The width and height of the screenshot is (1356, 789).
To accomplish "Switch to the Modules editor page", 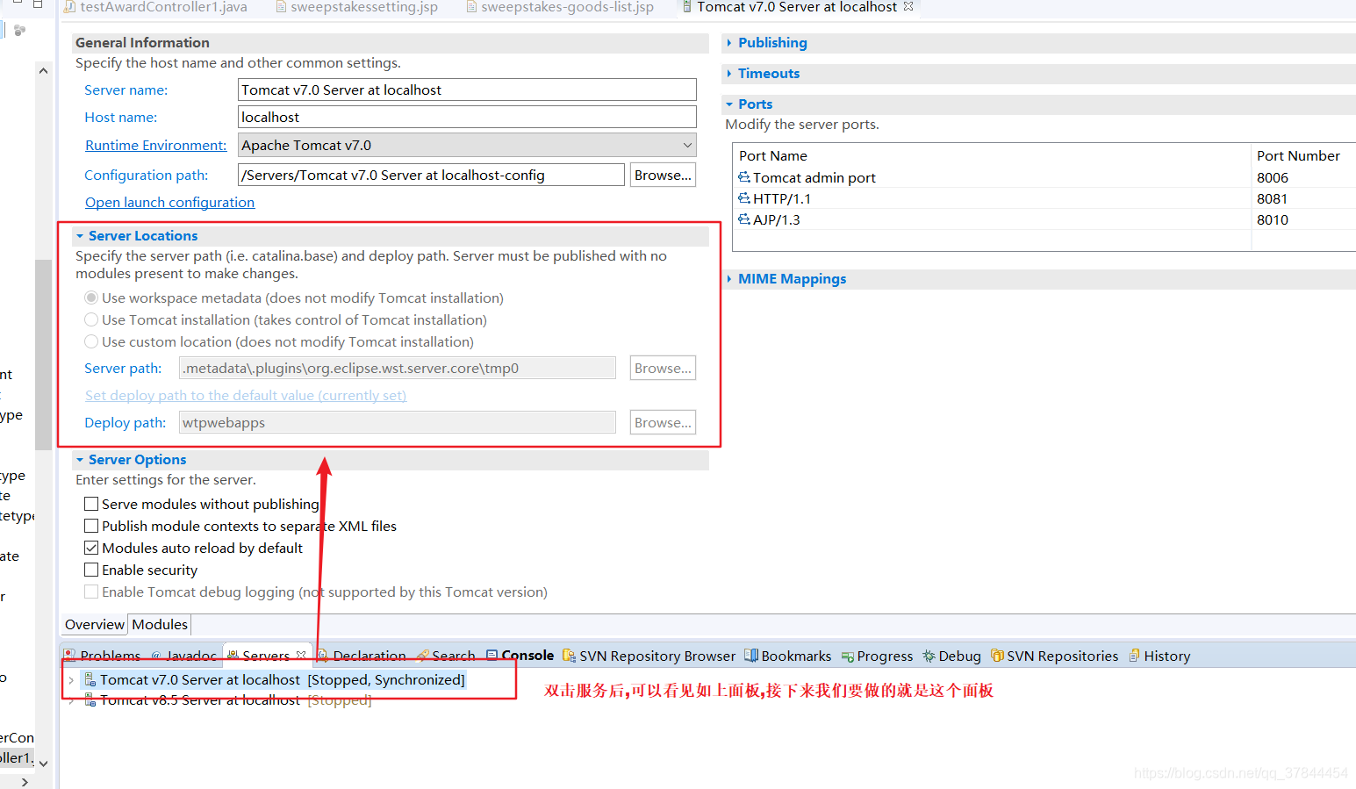I will tap(160, 624).
